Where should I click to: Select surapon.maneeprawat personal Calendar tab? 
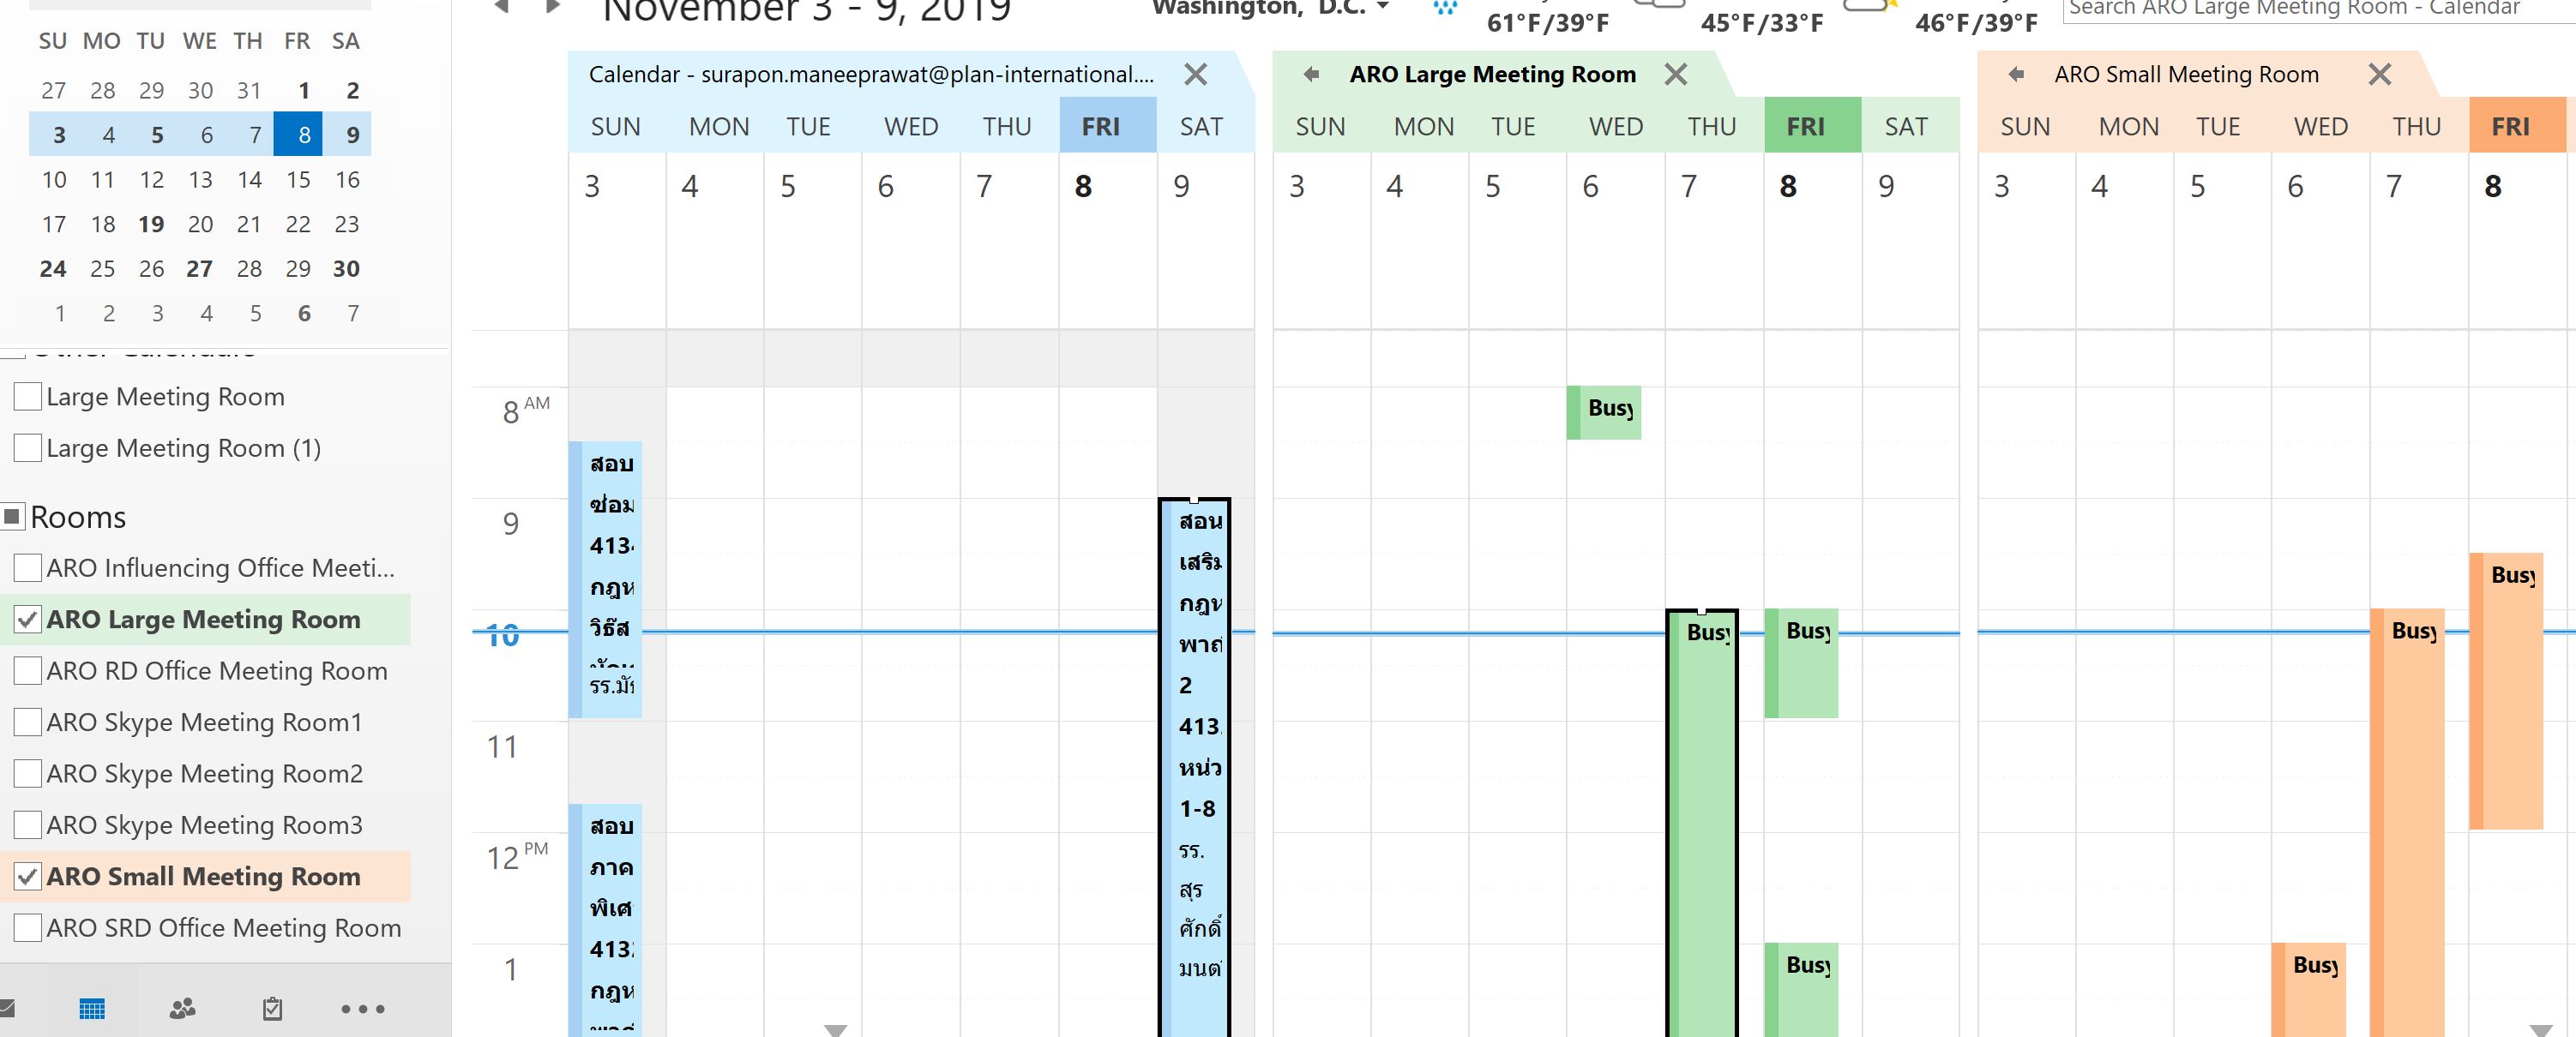coord(870,74)
